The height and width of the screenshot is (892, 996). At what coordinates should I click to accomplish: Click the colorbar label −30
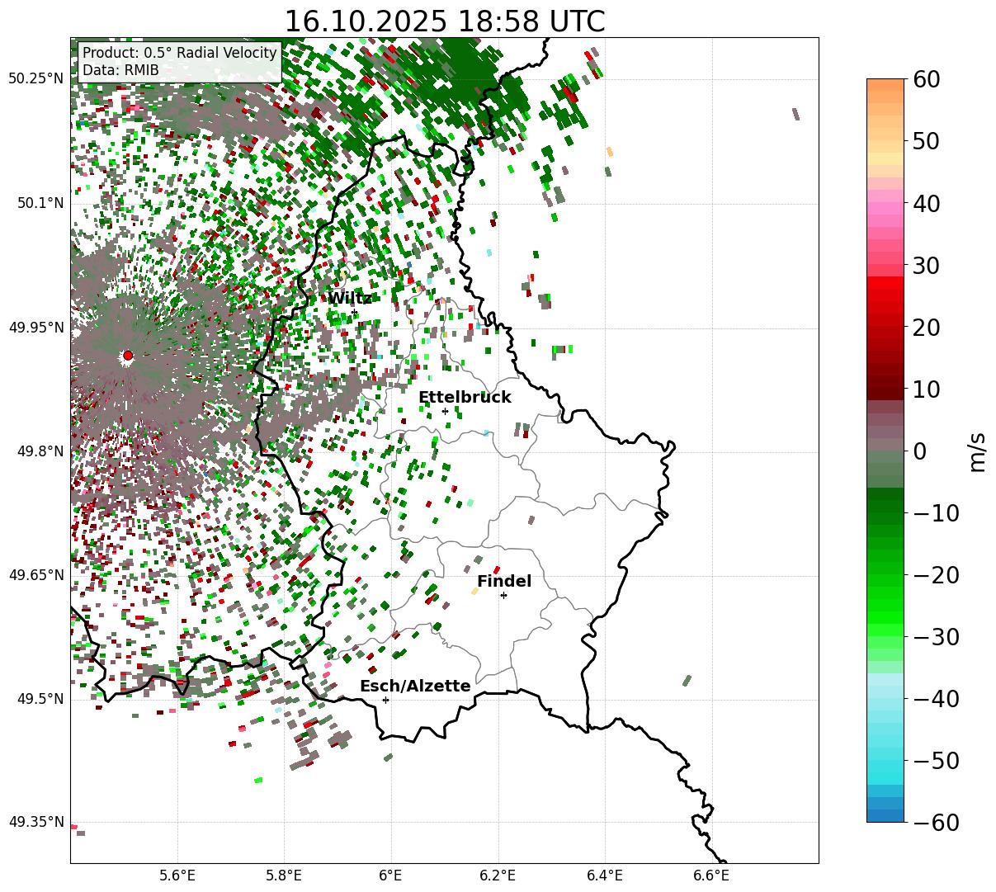[936, 637]
